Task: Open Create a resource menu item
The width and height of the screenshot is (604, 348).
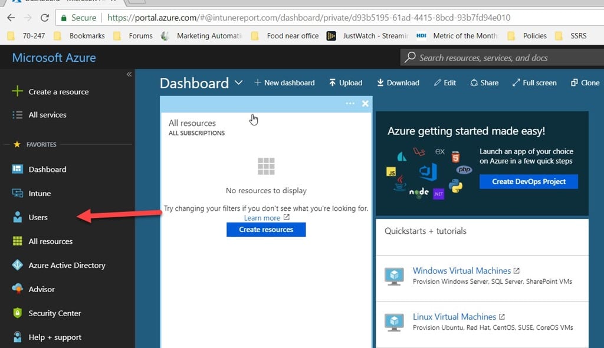Action: tap(58, 92)
